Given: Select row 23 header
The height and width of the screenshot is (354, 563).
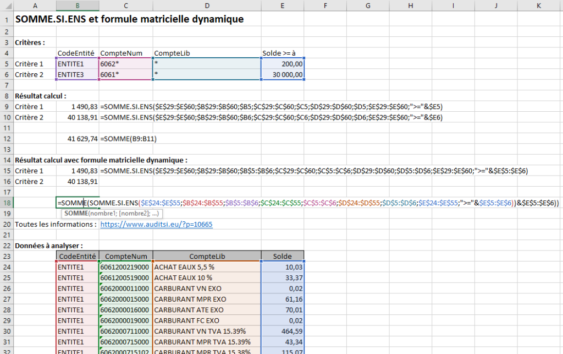Looking at the screenshot, I should (x=7, y=256).
